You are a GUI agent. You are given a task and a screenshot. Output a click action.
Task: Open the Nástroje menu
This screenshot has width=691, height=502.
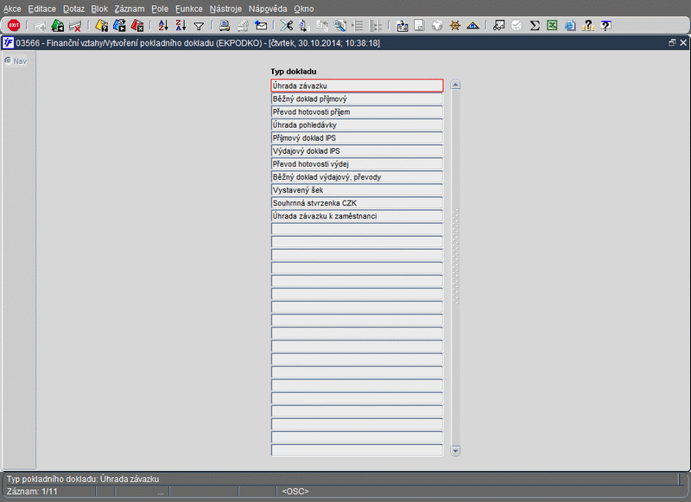225,9
